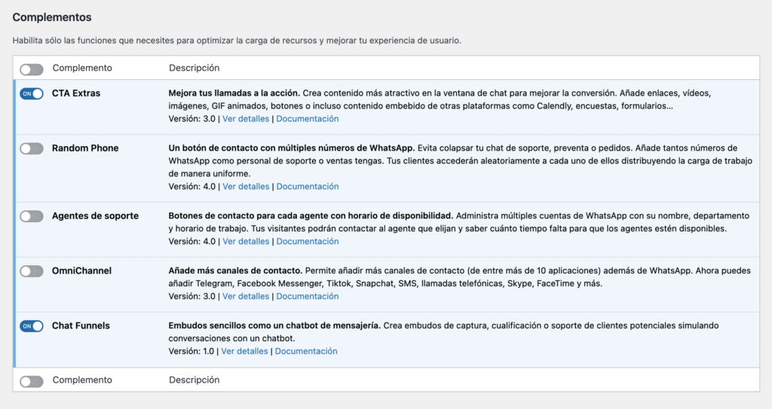Image resolution: width=772 pixels, height=409 pixels.
Task: Enable the Random Phone add-on toggle
Action: [x=32, y=148]
